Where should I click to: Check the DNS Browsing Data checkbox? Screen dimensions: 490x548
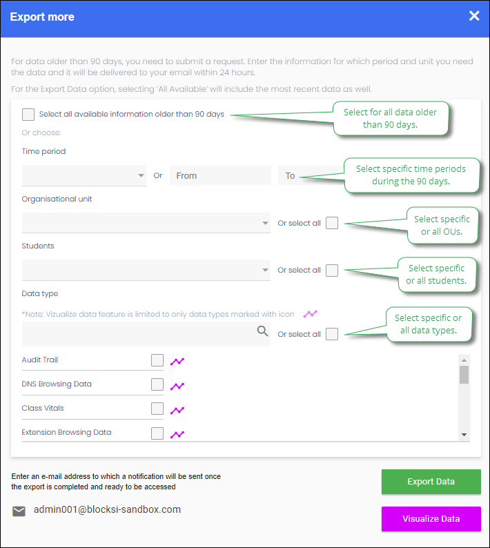coord(157,384)
